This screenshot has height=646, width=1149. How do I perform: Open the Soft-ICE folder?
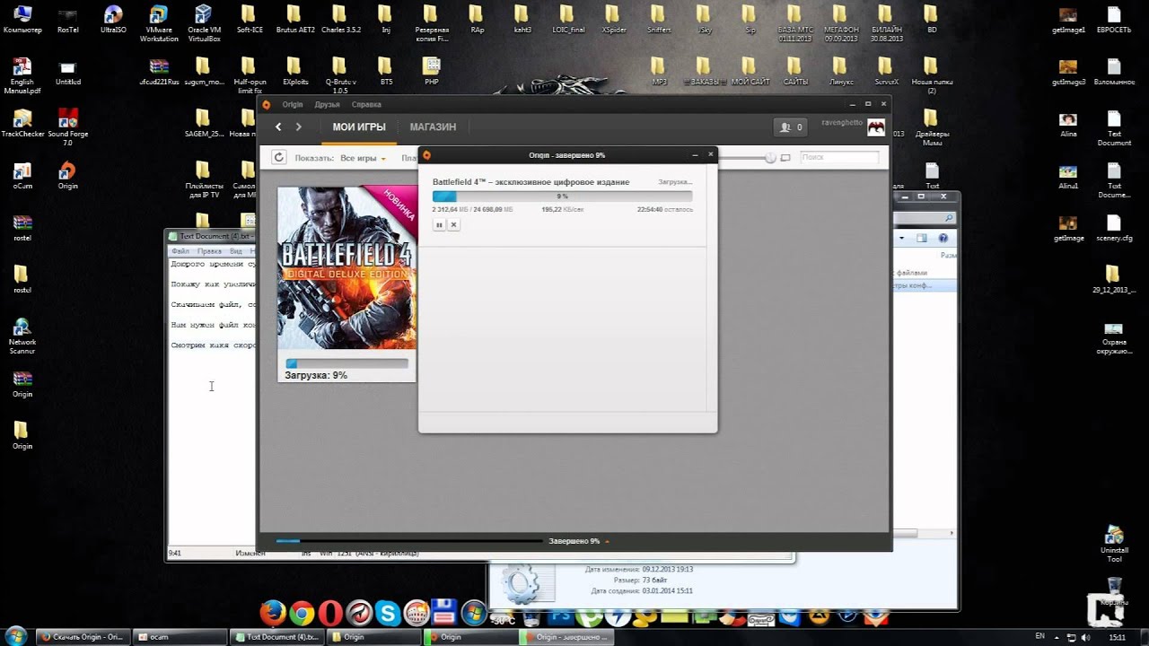pos(250,21)
